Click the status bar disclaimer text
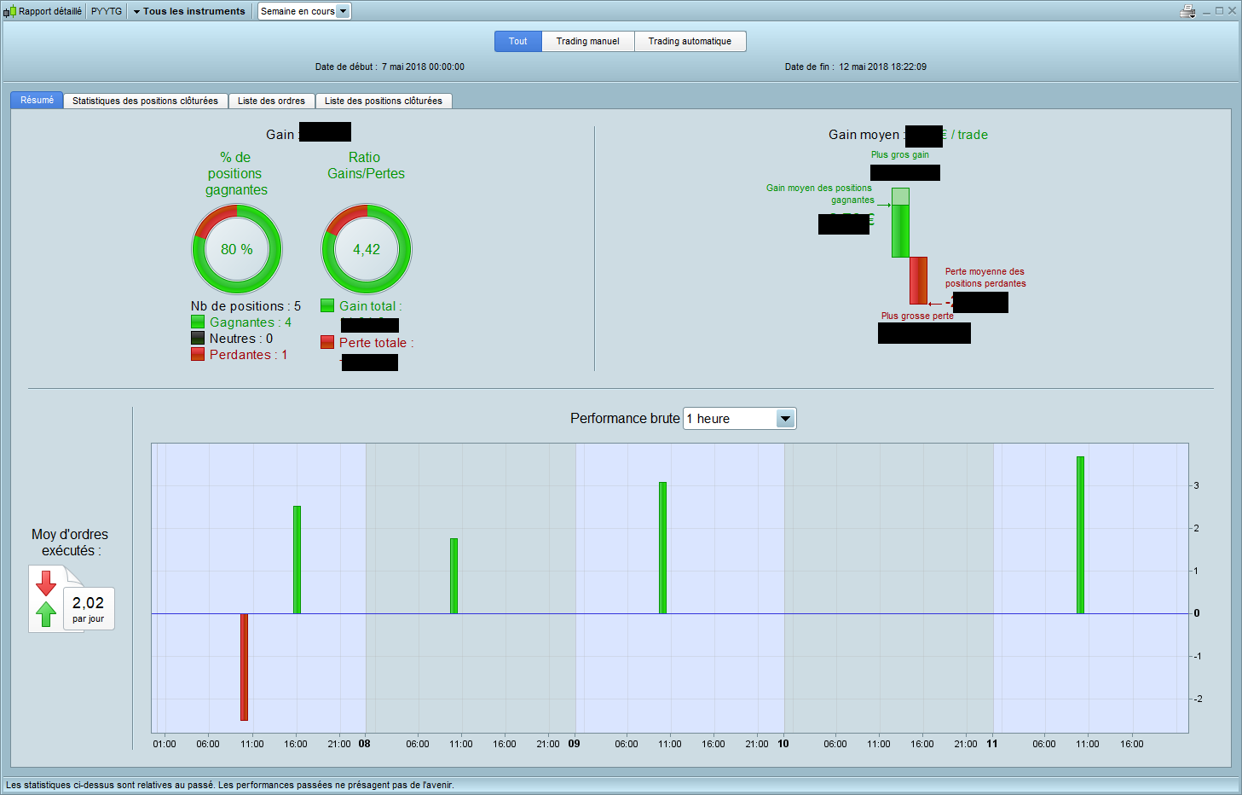1242x795 pixels. 230,785
